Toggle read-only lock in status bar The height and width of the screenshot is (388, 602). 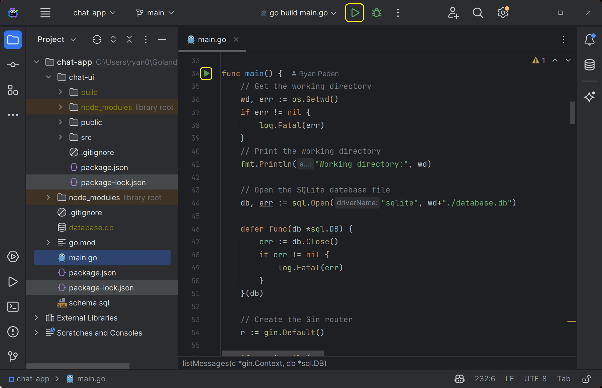pyautogui.click(x=586, y=379)
